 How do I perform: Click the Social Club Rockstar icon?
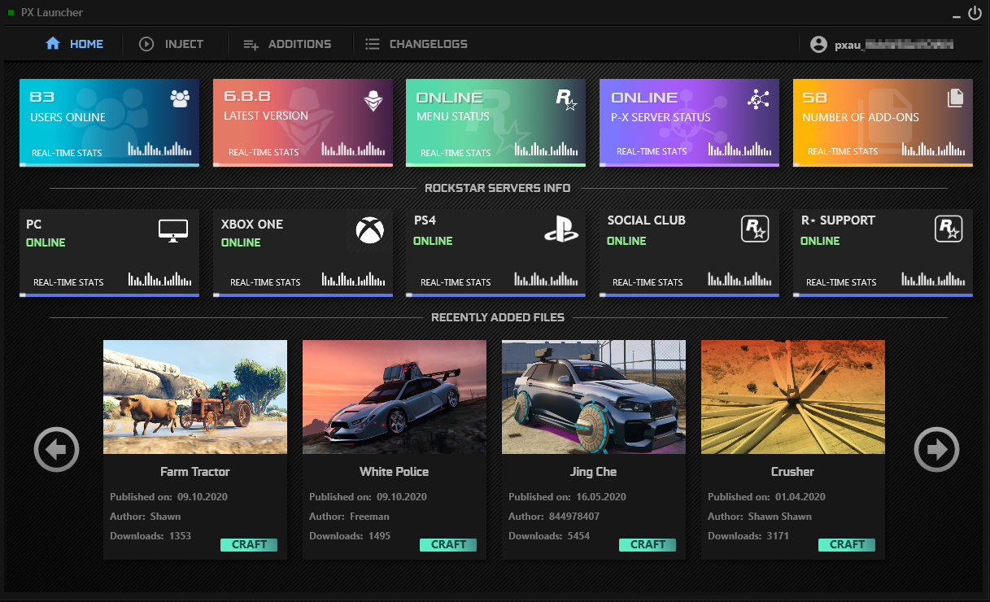click(755, 229)
